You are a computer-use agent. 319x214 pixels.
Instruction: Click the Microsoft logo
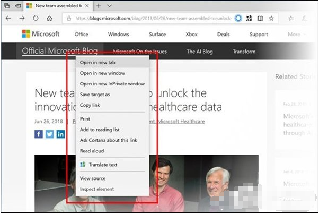pyautogui.click(x=41, y=34)
